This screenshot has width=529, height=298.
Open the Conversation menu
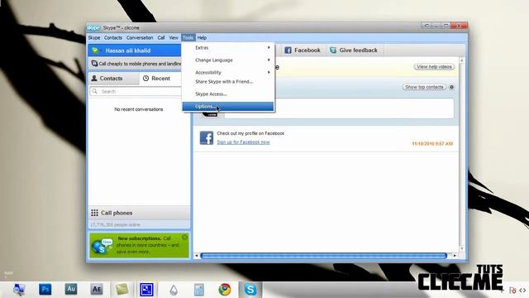140,38
